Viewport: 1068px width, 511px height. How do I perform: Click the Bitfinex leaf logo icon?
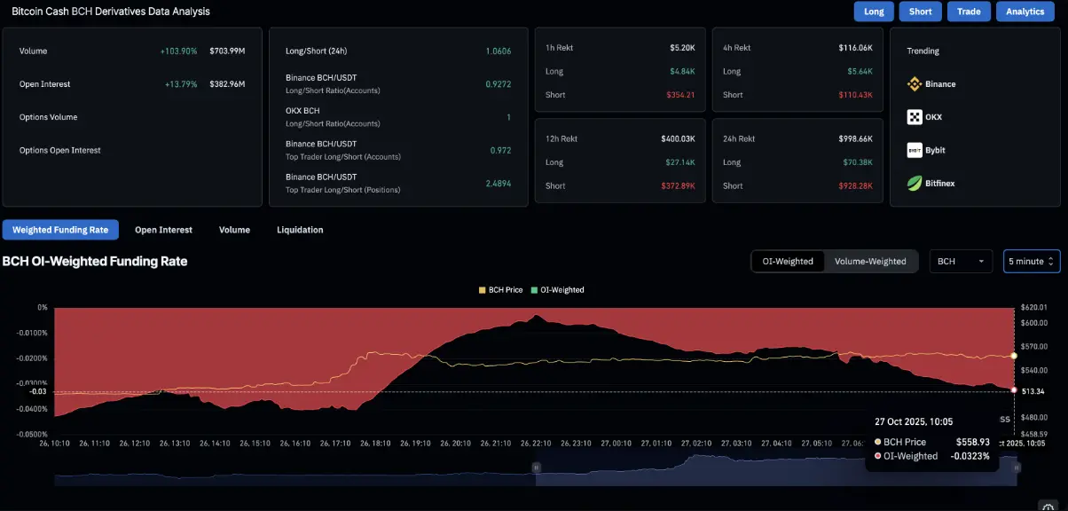coord(915,184)
